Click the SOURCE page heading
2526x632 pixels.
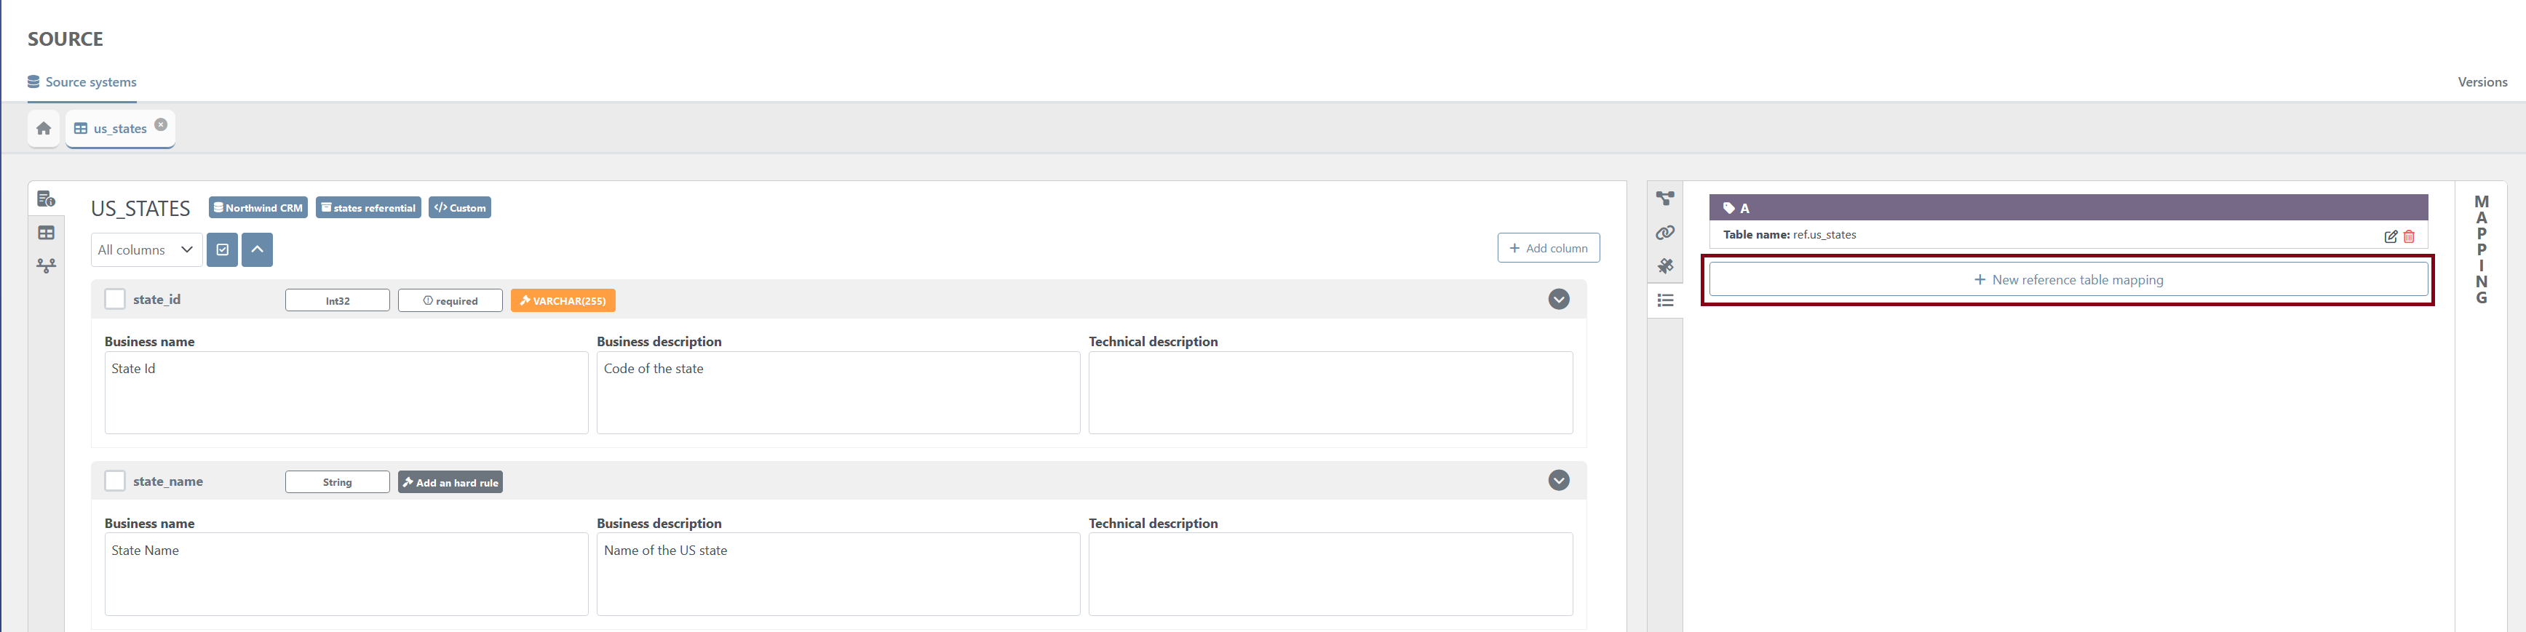point(65,39)
